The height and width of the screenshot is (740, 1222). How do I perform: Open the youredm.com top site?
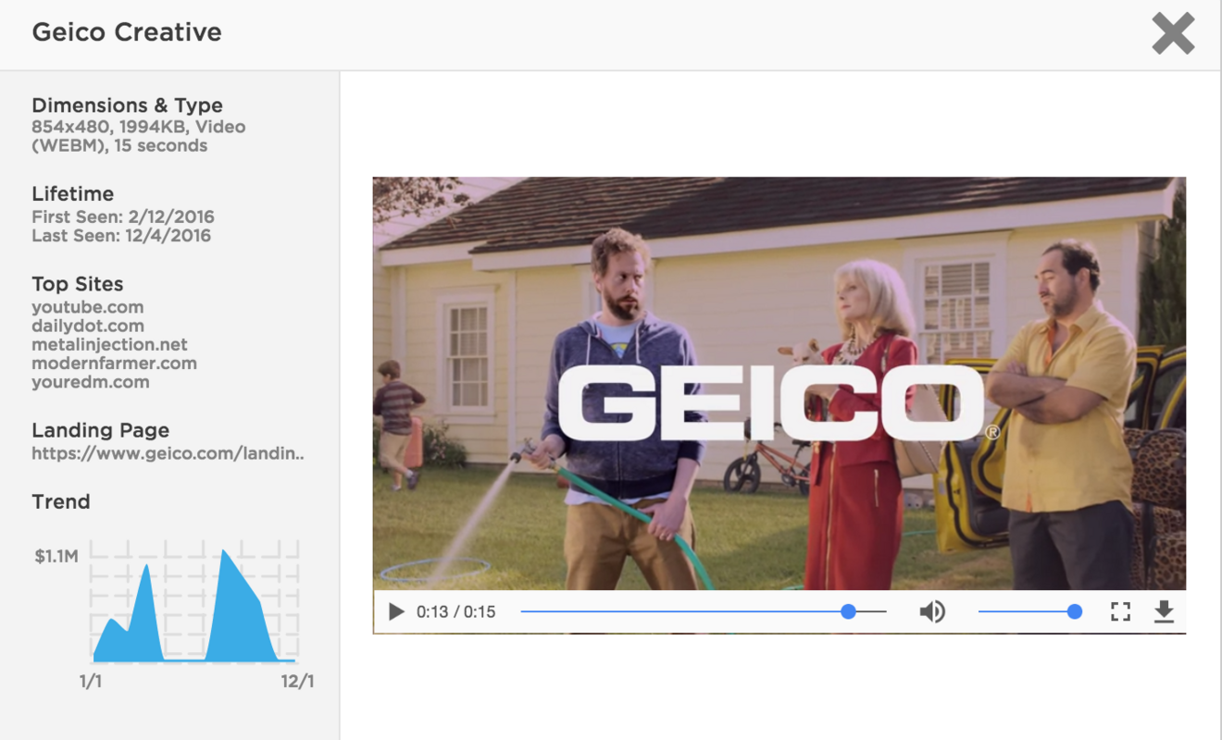[x=90, y=382]
